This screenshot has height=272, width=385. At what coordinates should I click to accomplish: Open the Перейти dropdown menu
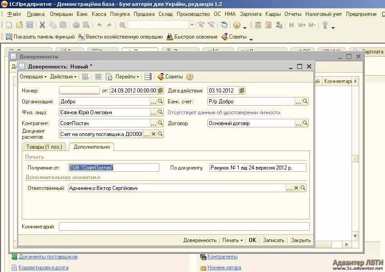point(127,77)
